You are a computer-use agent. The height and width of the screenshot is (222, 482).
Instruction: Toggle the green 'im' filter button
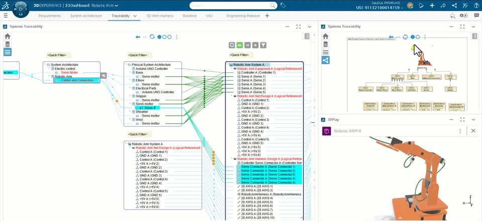point(240,45)
